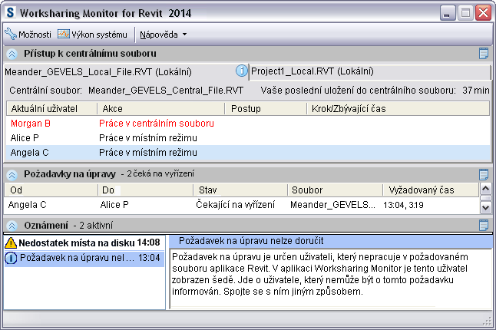
Task: Open notes icon for Požadavky na úpravy section
Action: pyautogui.click(x=484, y=174)
